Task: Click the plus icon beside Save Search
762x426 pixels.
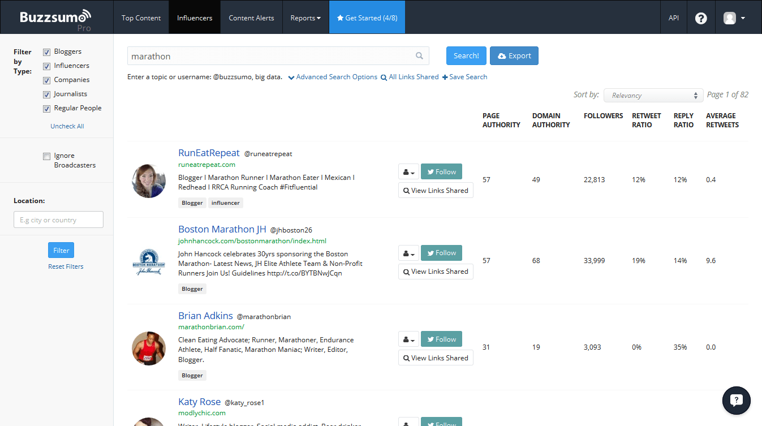Action: click(445, 76)
